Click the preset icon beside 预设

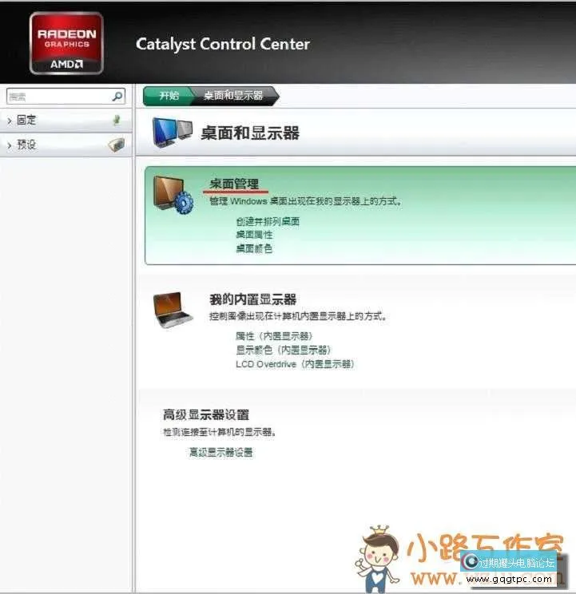click(117, 145)
